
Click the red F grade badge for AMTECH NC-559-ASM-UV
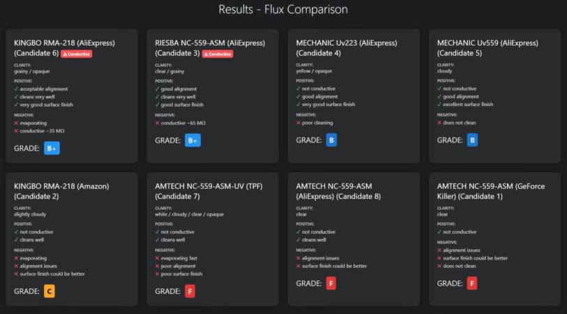(x=190, y=291)
